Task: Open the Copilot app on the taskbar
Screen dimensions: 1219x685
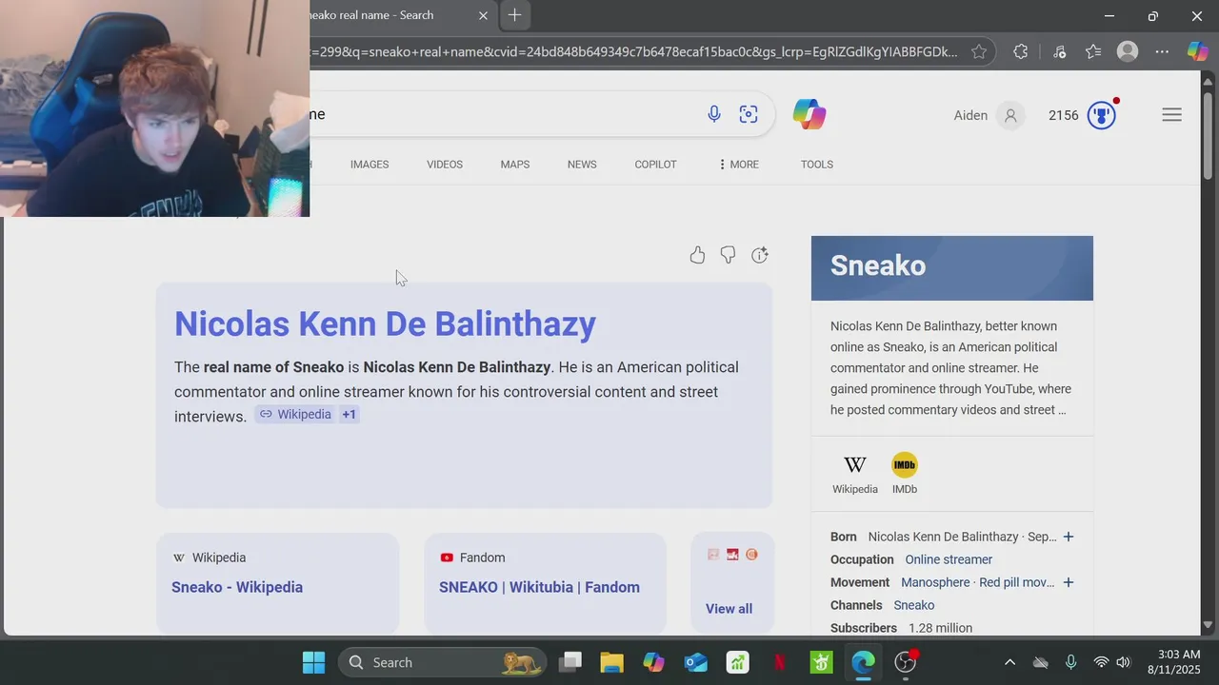Action: click(x=653, y=662)
